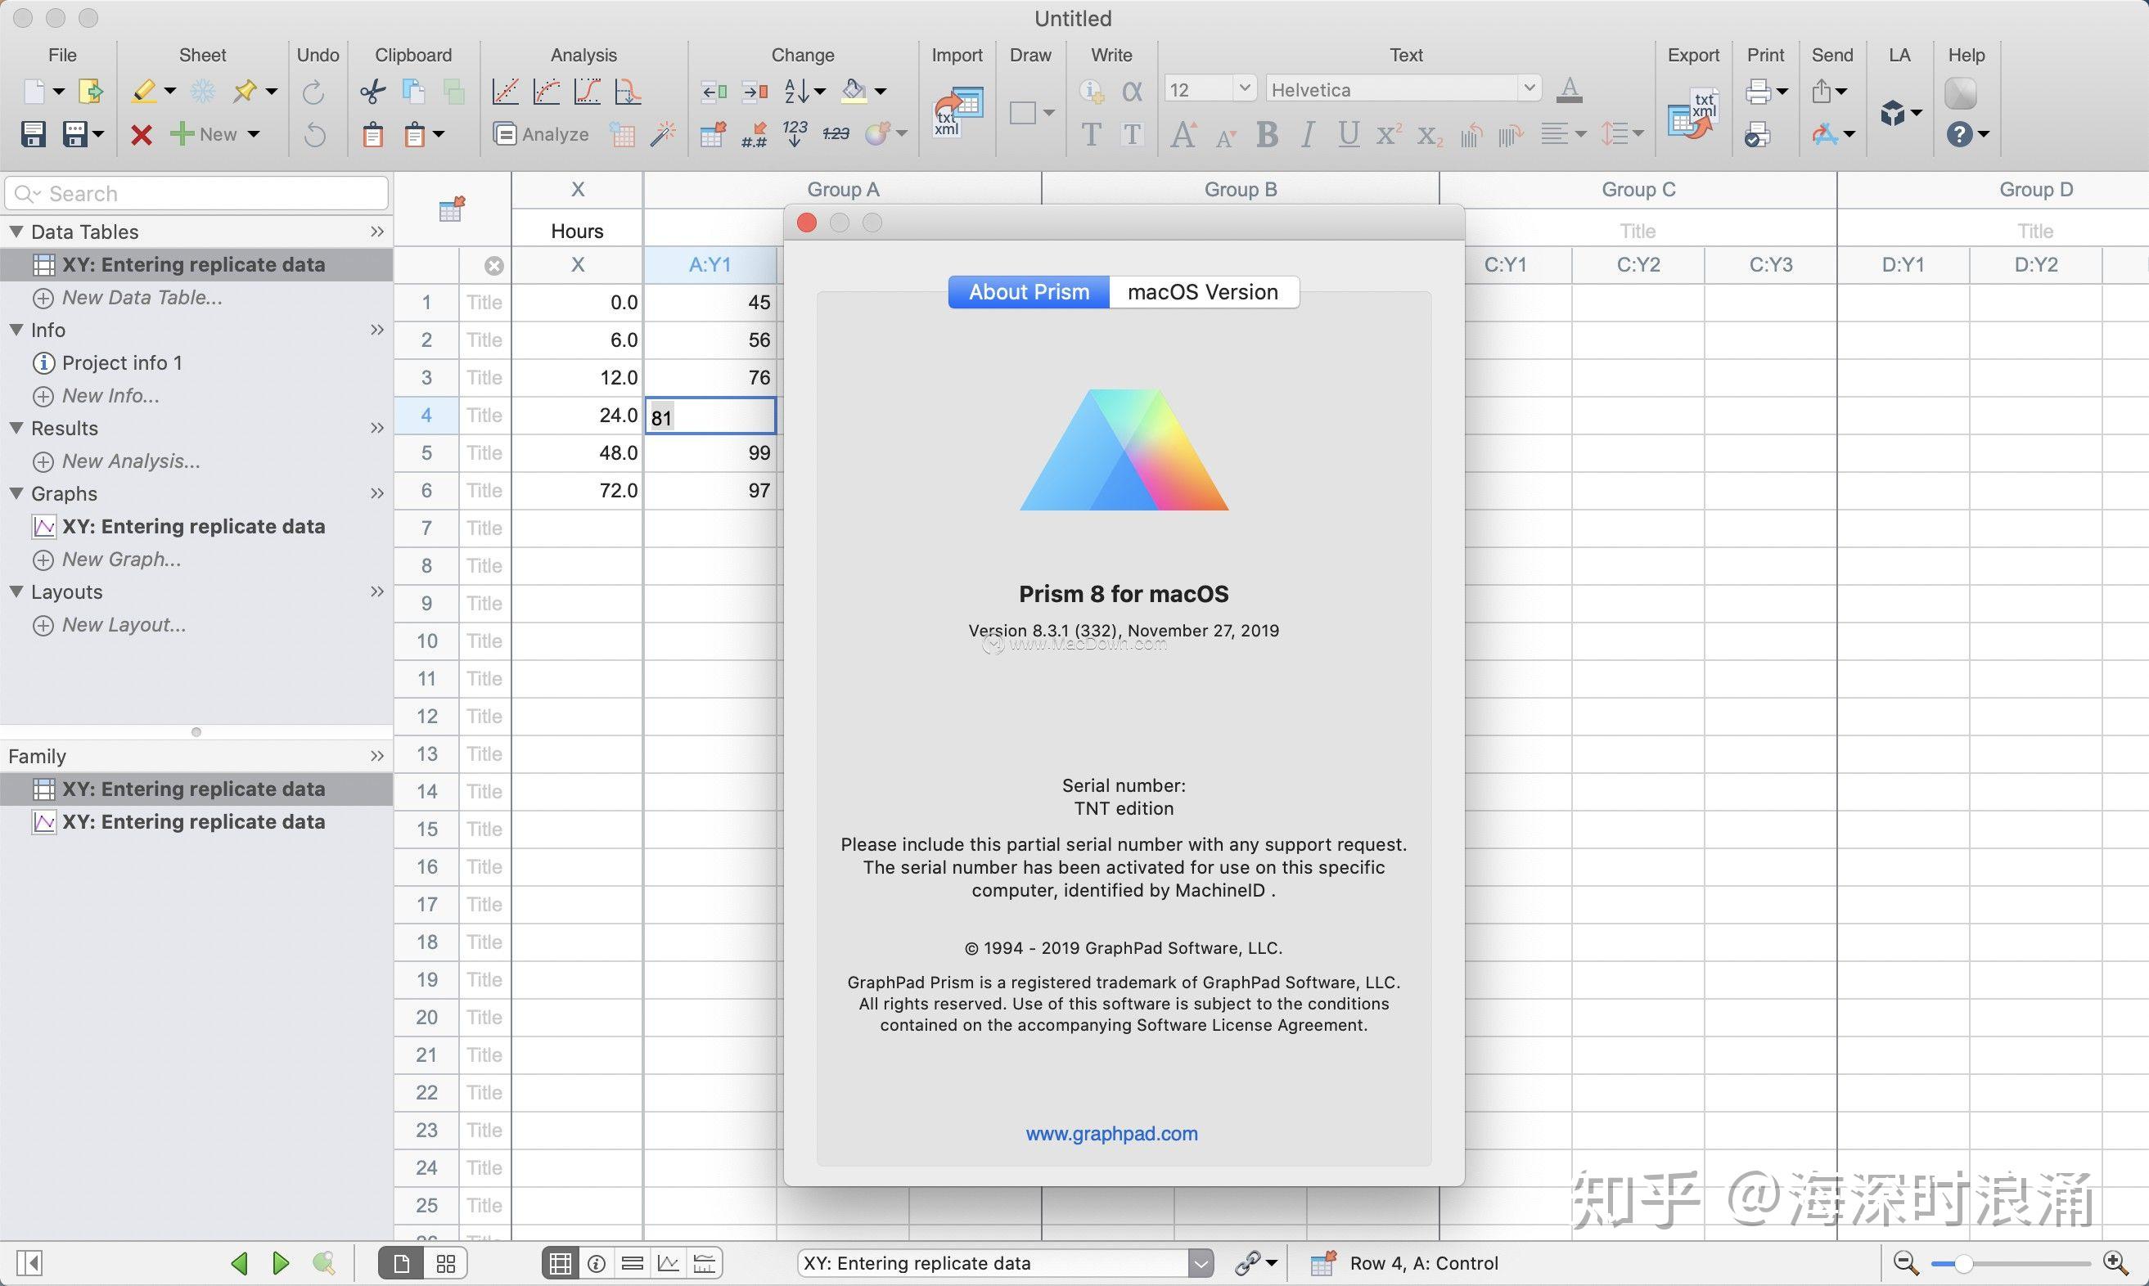Click the Analyze button in the Analysis section
Image resolution: width=2149 pixels, height=1286 pixels.
coord(542,133)
